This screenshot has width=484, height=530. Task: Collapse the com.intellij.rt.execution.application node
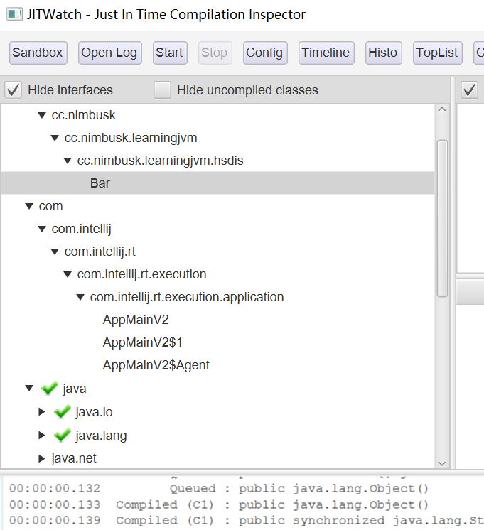point(80,297)
